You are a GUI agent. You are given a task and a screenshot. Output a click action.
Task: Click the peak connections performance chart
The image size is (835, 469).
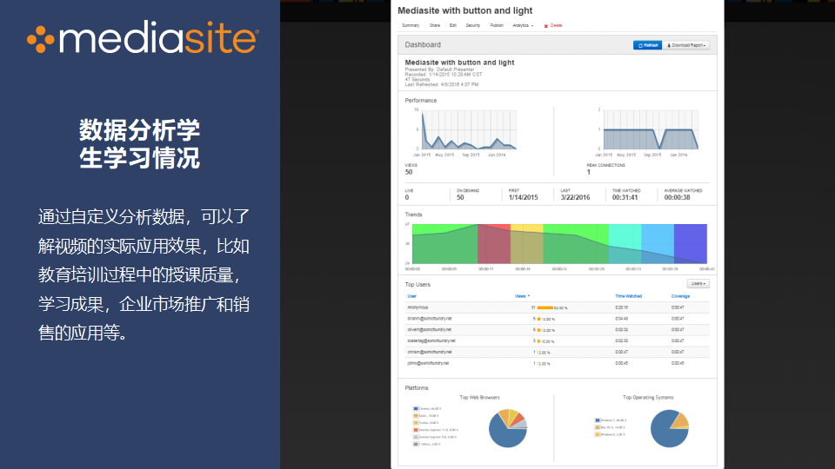tap(651, 129)
